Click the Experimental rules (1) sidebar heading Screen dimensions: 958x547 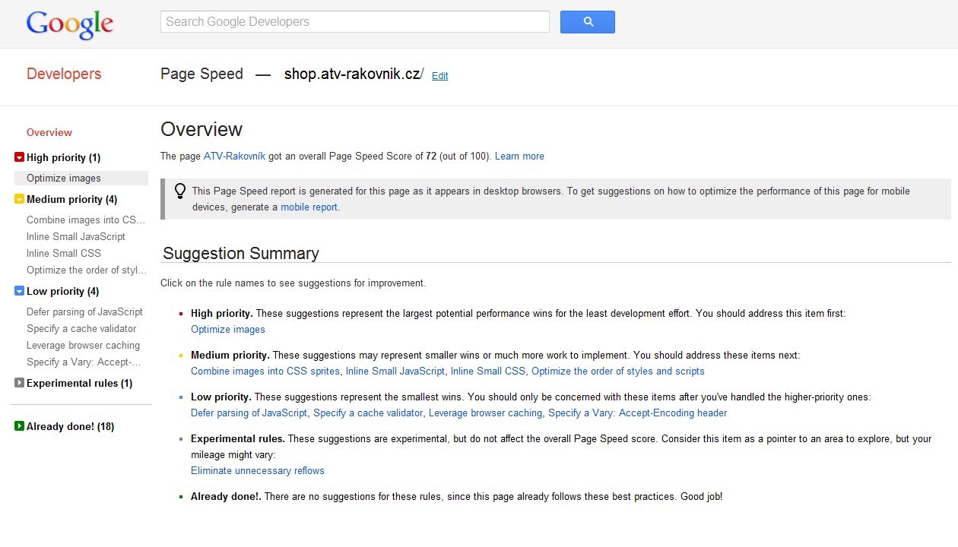pos(79,383)
